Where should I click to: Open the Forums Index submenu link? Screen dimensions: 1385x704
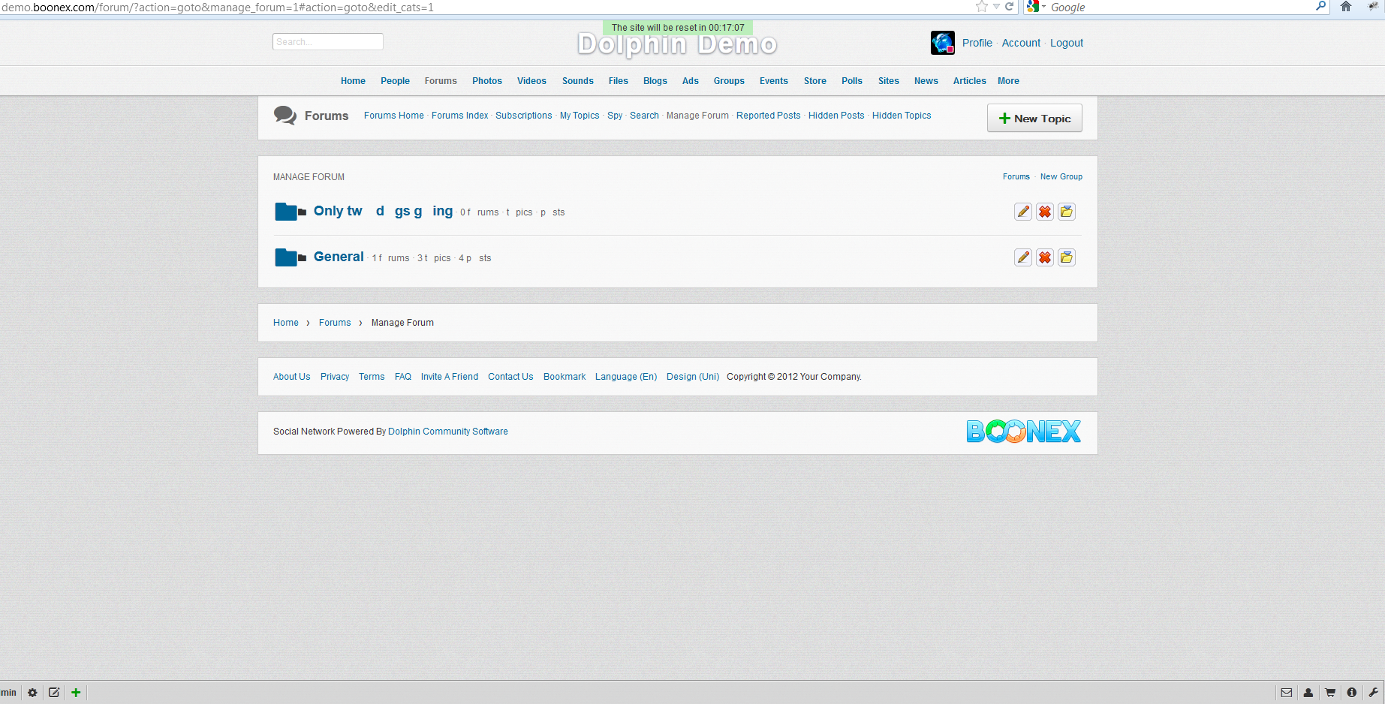pyautogui.click(x=459, y=116)
